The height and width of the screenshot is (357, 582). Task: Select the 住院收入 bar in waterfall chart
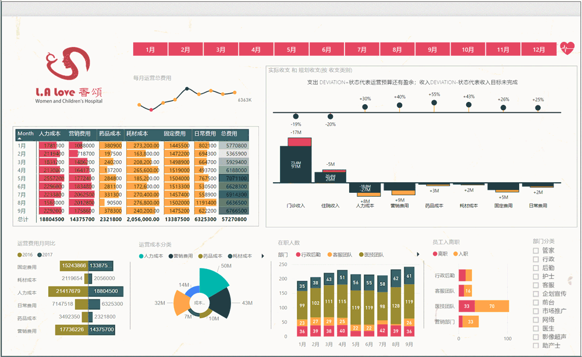pyautogui.click(x=331, y=177)
